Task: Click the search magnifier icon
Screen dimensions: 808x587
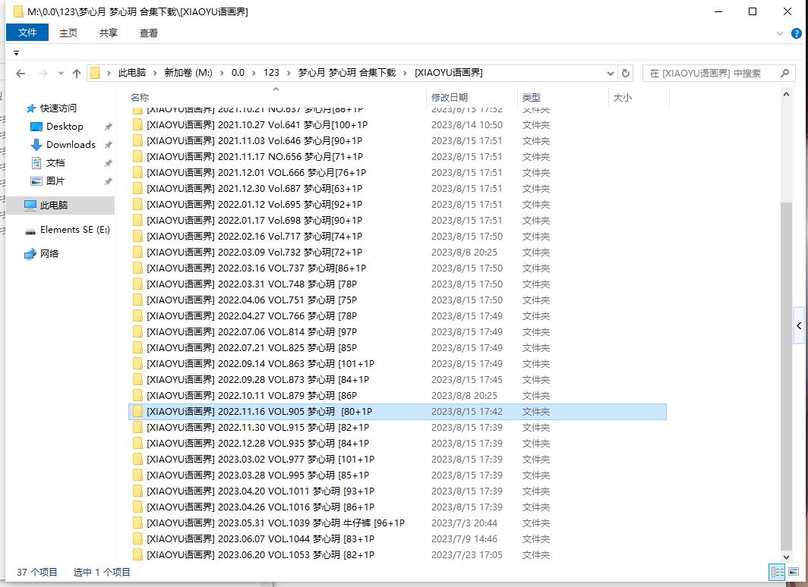Action: tap(784, 73)
